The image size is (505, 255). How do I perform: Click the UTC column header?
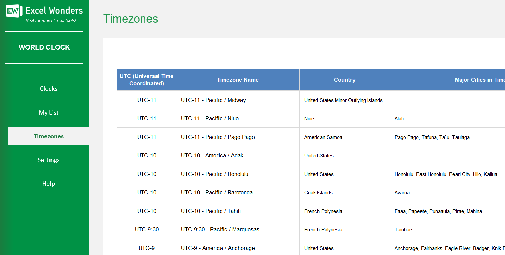[146, 80]
